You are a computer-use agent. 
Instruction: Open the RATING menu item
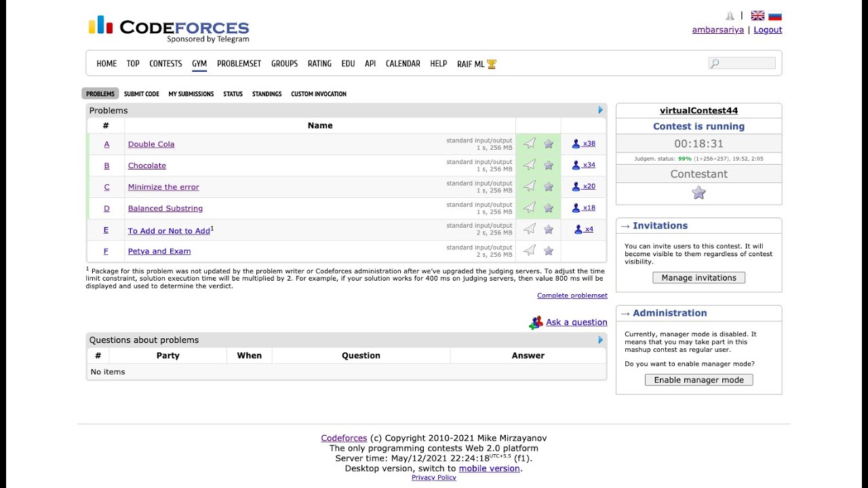click(319, 64)
